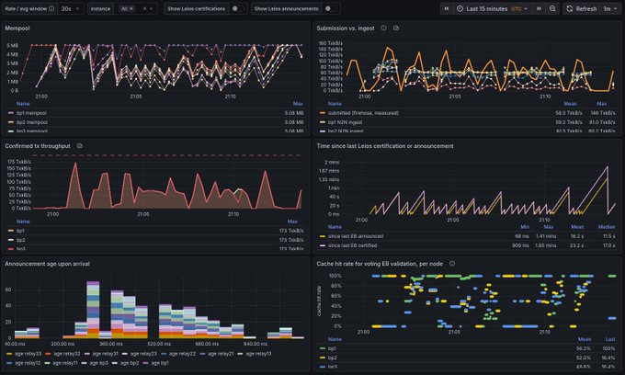Screen dimensions: 625x375
Task: Select age bp3 legend entry
Action: [99, 363]
